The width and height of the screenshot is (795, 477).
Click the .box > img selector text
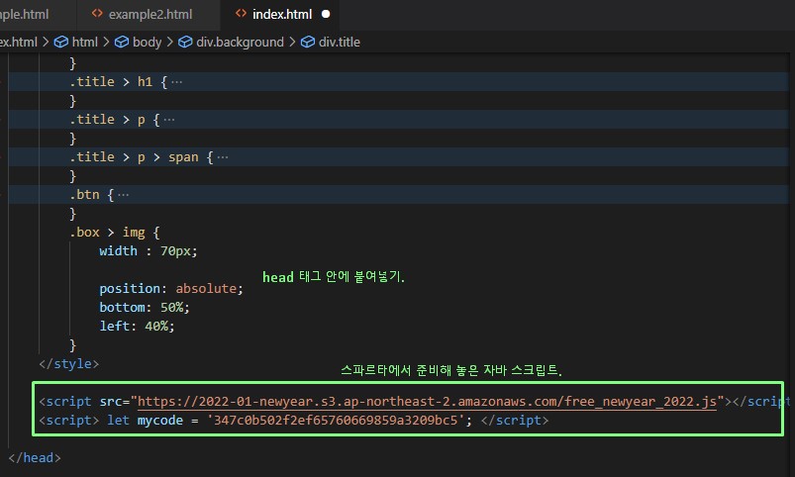[108, 233]
